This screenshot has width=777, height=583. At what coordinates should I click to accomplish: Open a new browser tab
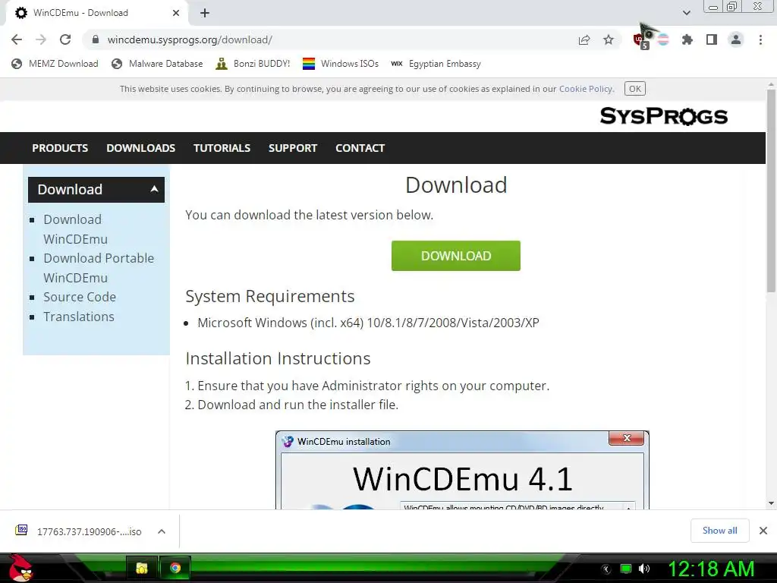[x=205, y=13]
